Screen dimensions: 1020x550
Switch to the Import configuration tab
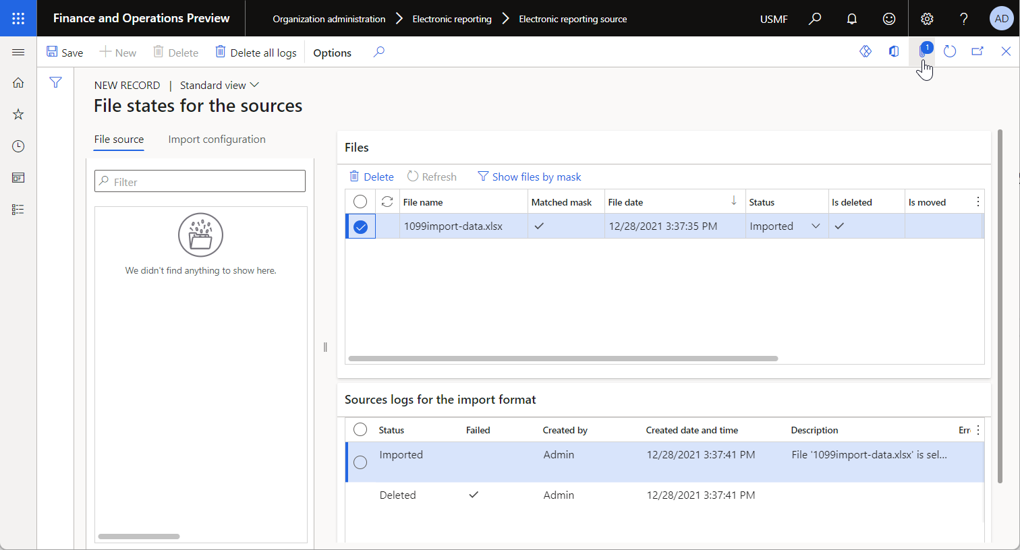point(217,139)
